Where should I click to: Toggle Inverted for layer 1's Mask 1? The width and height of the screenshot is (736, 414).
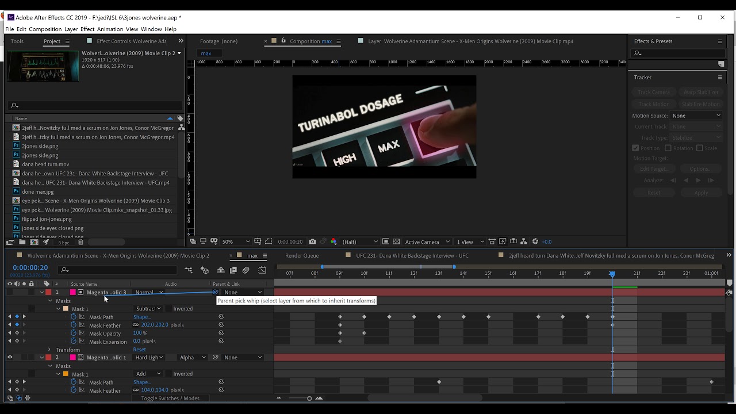(x=167, y=309)
